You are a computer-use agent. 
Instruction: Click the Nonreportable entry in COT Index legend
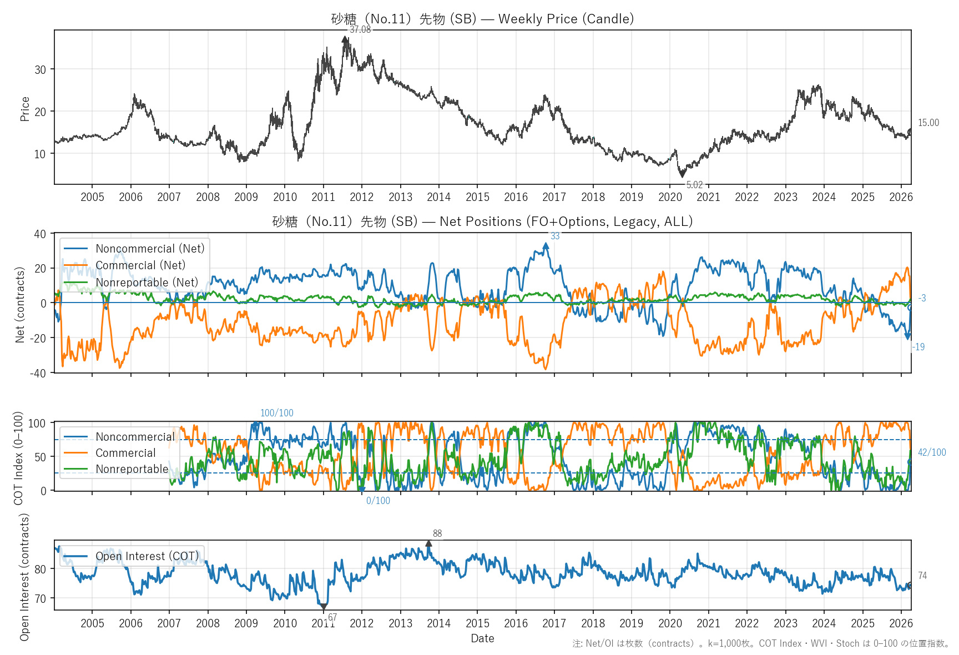pos(132,469)
